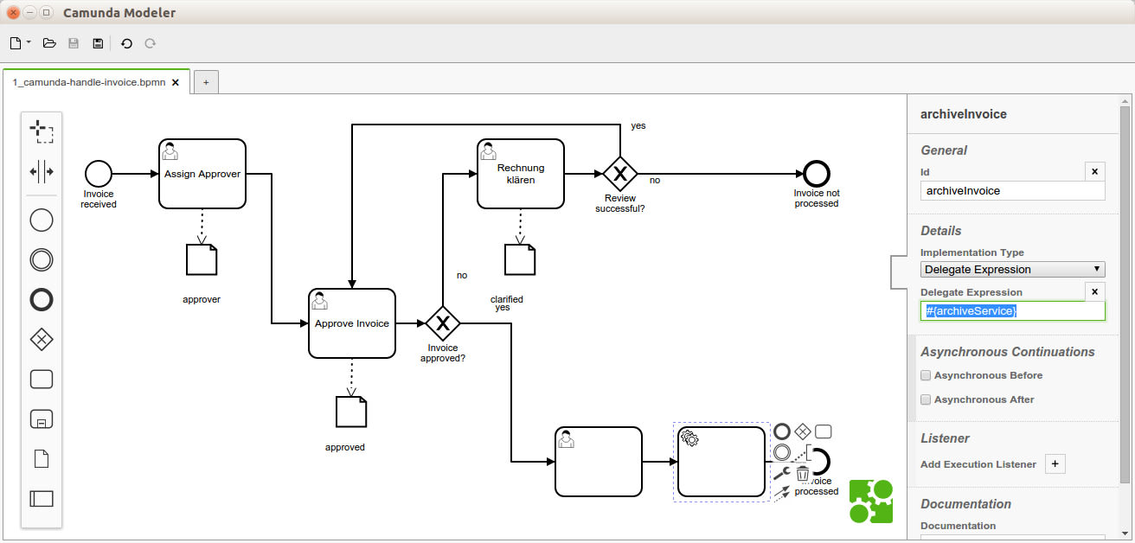Screen dimensions: 1135x543
Task: Open a new tab with the plus button
Action: pyautogui.click(x=205, y=81)
